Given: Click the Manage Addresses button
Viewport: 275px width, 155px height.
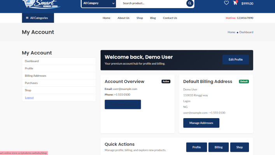Looking at the screenshot, I should [x=201, y=123].
